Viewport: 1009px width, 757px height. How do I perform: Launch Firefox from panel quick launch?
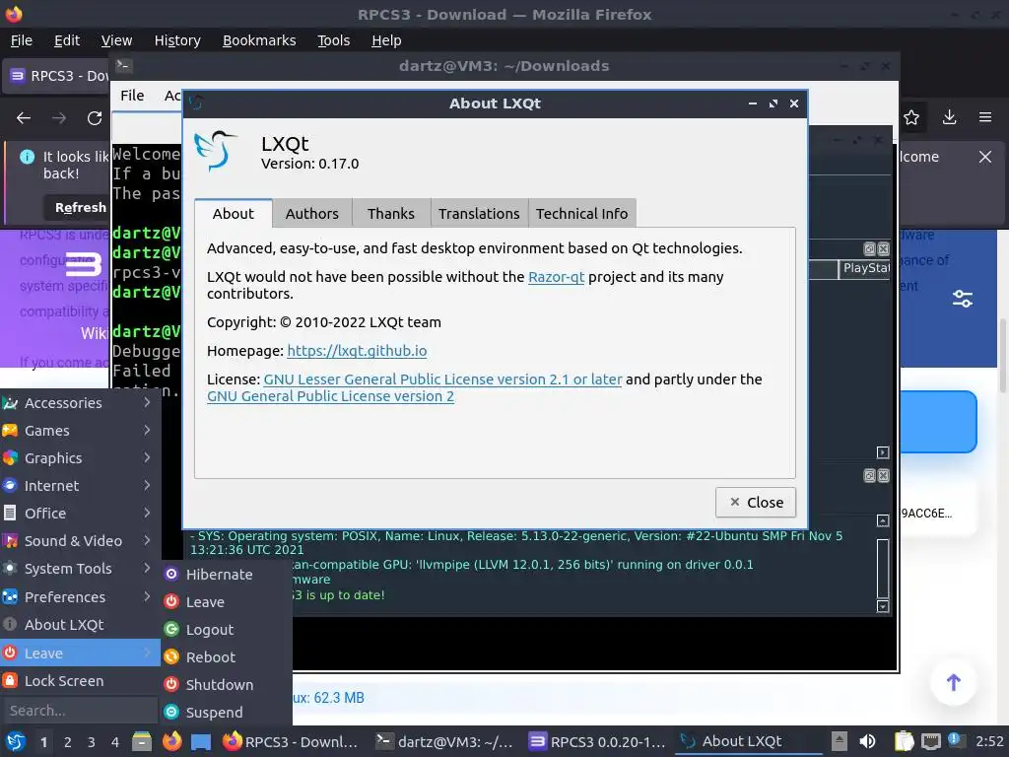click(171, 741)
